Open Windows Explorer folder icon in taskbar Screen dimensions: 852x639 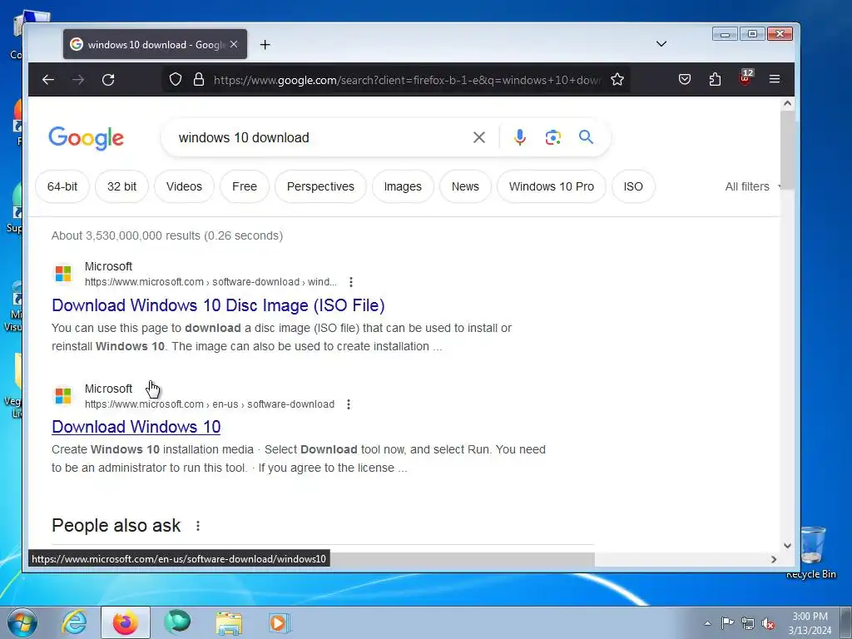tap(229, 622)
